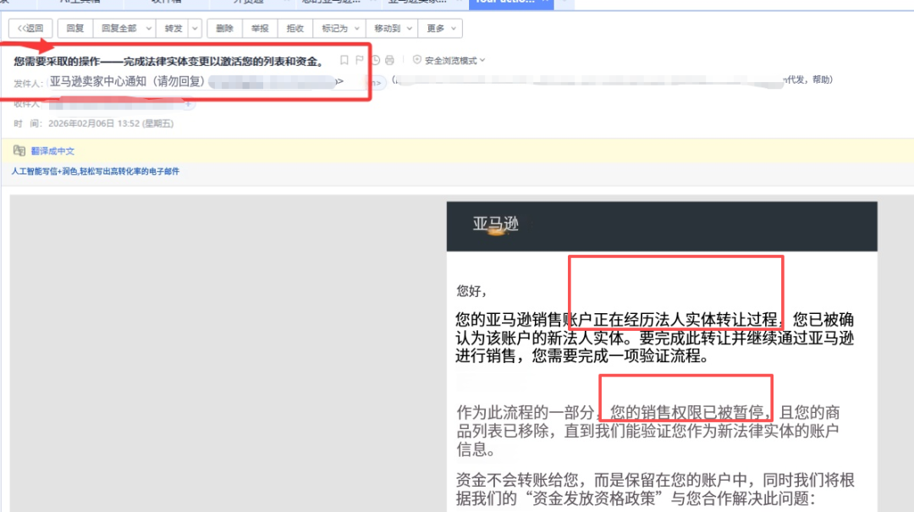The width and height of the screenshot is (914, 512).
Task: Click the Amazon 亚马逊 logo in the email
Action: (495, 226)
